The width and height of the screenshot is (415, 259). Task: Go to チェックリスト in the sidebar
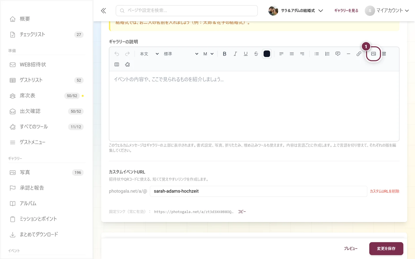click(46, 35)
